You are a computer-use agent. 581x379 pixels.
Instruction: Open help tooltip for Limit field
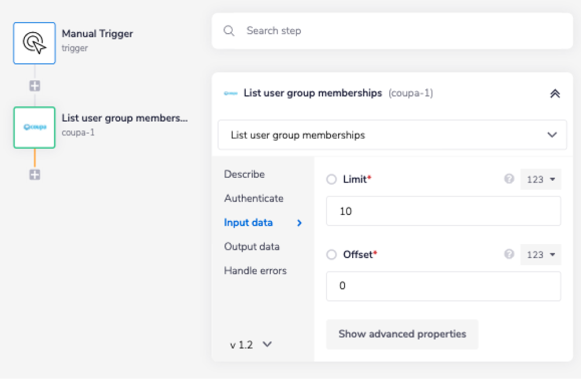(x=509, y=180)
